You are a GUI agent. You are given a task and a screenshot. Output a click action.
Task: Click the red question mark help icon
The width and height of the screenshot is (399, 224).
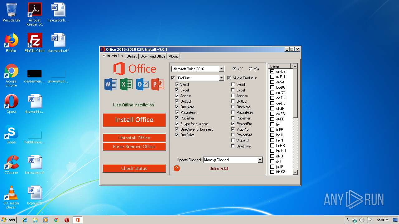click(x=177, y=168)
